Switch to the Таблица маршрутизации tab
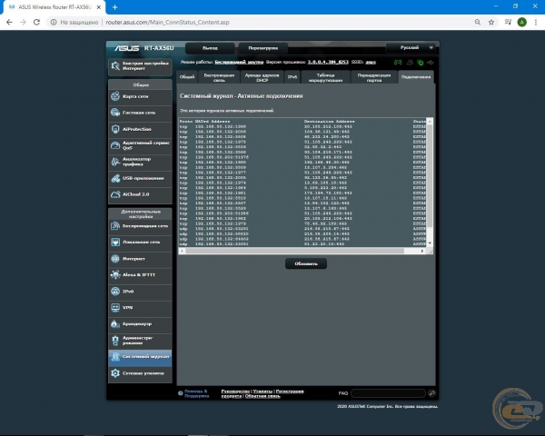The height and width of the screenshot is (436, 545). [x=325, y=77]
